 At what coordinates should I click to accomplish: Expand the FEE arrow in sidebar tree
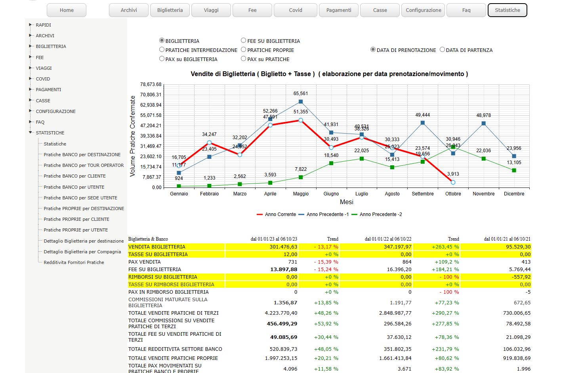[x=31, y=57]
